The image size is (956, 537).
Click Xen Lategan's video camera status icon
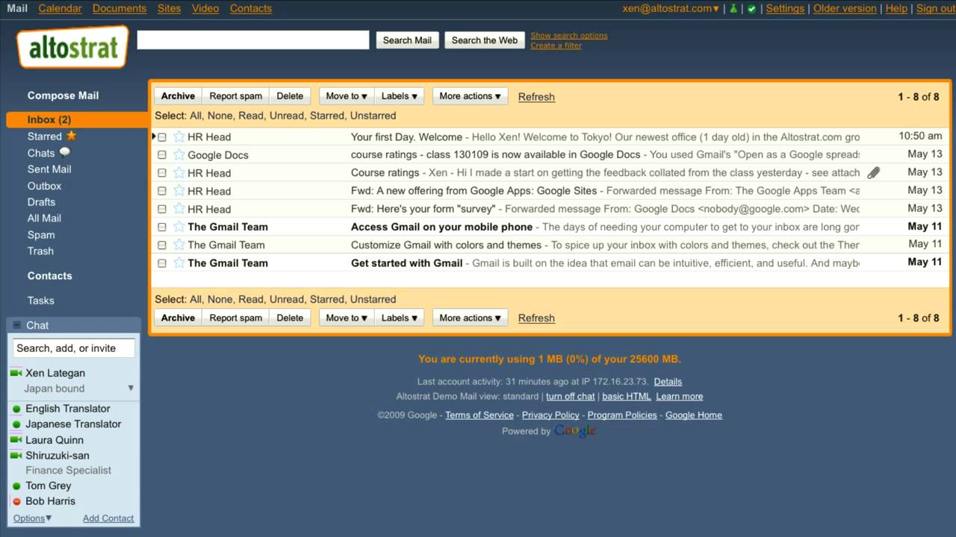coord(16,373)
